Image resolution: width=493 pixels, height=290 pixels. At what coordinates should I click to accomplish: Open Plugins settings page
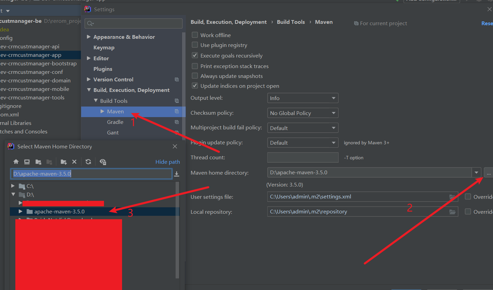pos(103,69)
